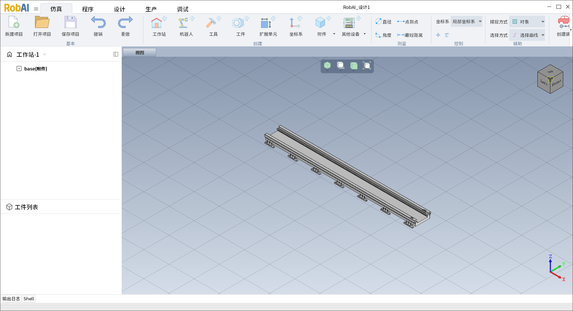Measure 角度 angle
This screenshot has width=573, height=311.
pos(383,35)
